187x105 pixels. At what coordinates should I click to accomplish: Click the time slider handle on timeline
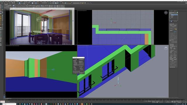(x=8, y=99)
